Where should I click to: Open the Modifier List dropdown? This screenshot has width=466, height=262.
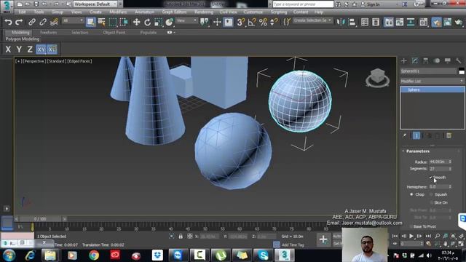pos(432,81)
